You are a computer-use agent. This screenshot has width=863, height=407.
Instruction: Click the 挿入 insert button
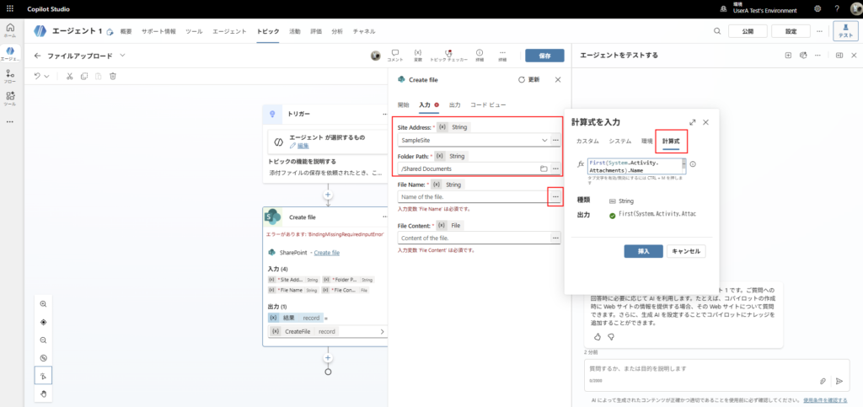643,251
